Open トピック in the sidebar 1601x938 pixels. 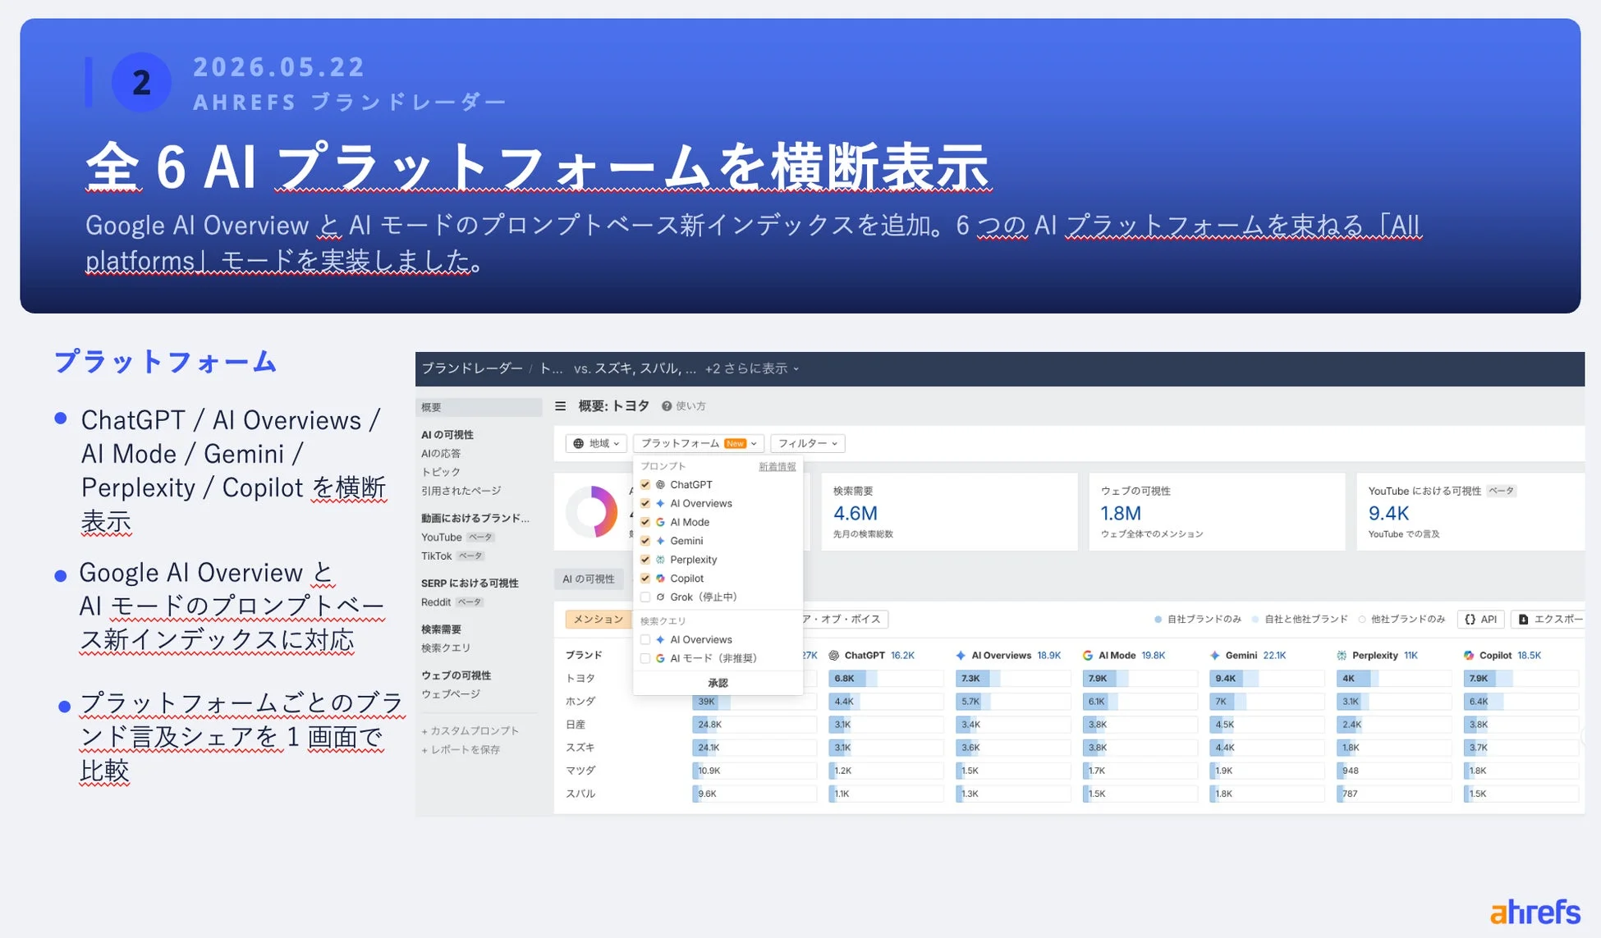click(441, 472)
